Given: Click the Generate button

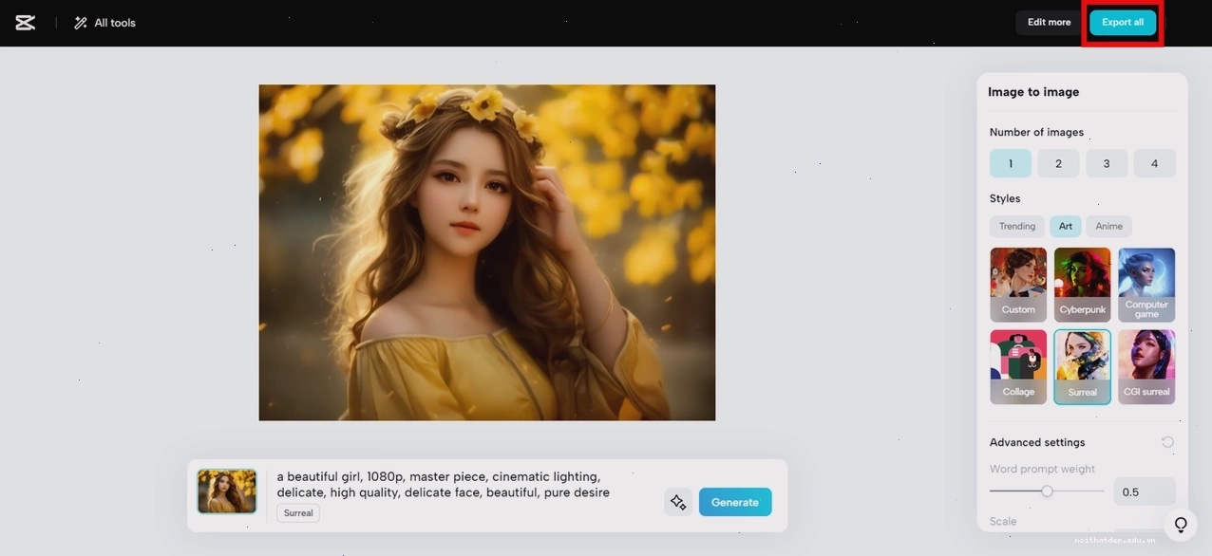Looking at the screenshot, I should tap(735, 502).
